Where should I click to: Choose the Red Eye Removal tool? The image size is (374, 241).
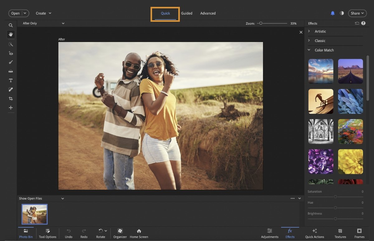coord(11,53)
